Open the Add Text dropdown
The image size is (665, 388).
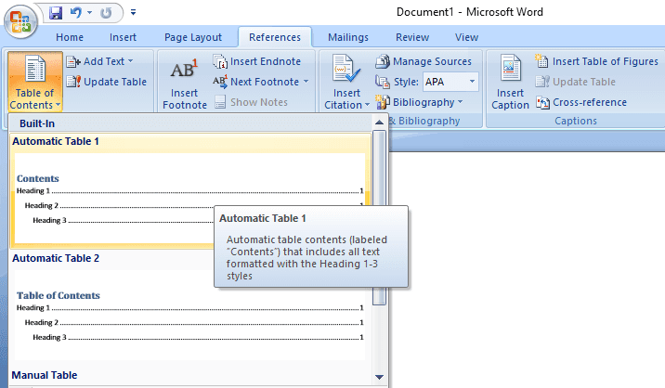tap(99, 61)
